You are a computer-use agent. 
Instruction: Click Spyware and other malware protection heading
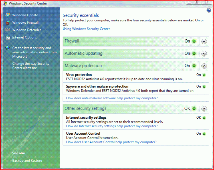point(97,86)
